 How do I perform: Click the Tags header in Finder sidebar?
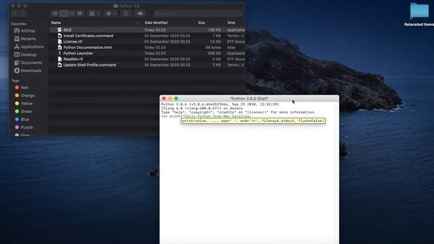pyautogui.click(x=15, y=81)
